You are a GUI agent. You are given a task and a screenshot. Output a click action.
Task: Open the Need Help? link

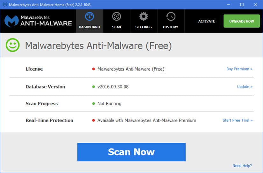(242, 166)
